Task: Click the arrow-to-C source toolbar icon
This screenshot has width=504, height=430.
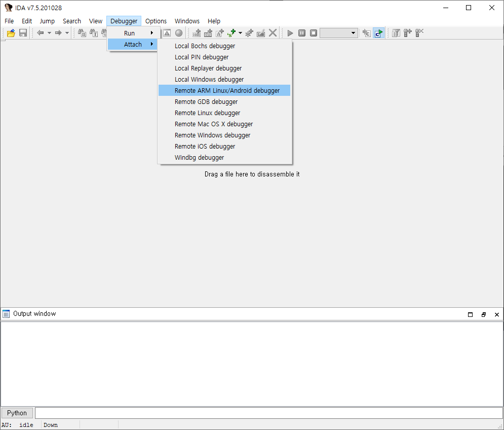Action: (x=366, y=33)
